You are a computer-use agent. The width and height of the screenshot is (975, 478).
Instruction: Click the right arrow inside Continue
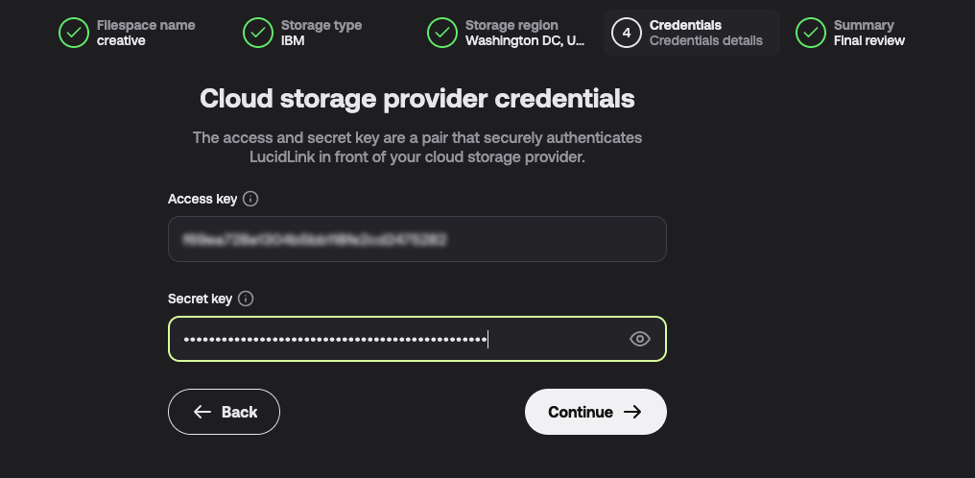point(632,412)
